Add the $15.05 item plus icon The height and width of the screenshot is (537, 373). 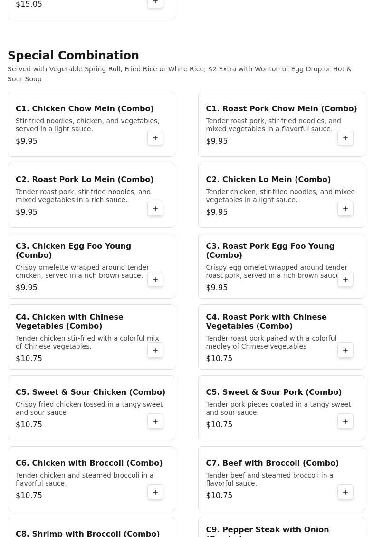click(155, 3)
